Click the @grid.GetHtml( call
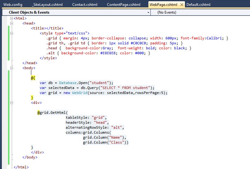This screenshot has width=250, height=169. [x=53, y=113]
